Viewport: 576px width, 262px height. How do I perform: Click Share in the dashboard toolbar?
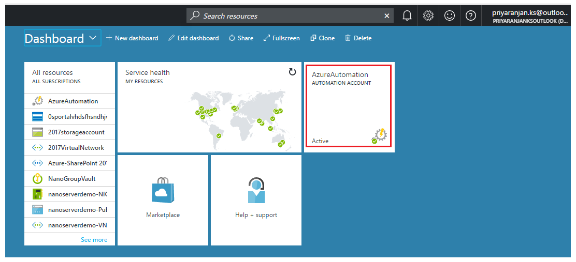click(x=241, y=38)
